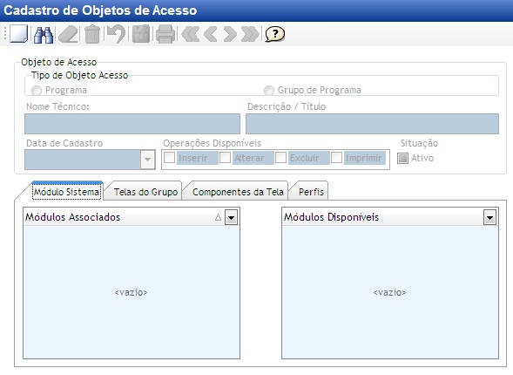The width and height of the screenshot is (513, 375).
Task: Check the Inserir operation checkbox
Action: click(x=169, y=158)
